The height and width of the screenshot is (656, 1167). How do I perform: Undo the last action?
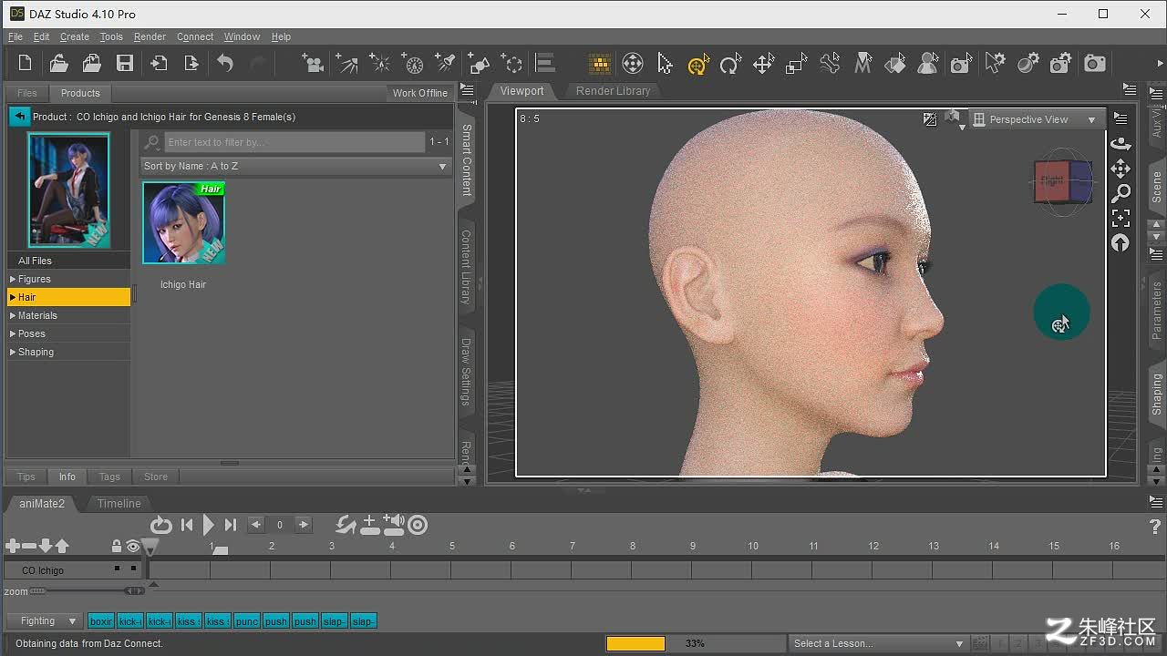pyautogui.click(x=225, y=63)
